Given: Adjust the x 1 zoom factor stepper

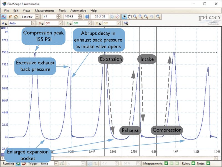Looking at the screenshot, I should [58, 17].
